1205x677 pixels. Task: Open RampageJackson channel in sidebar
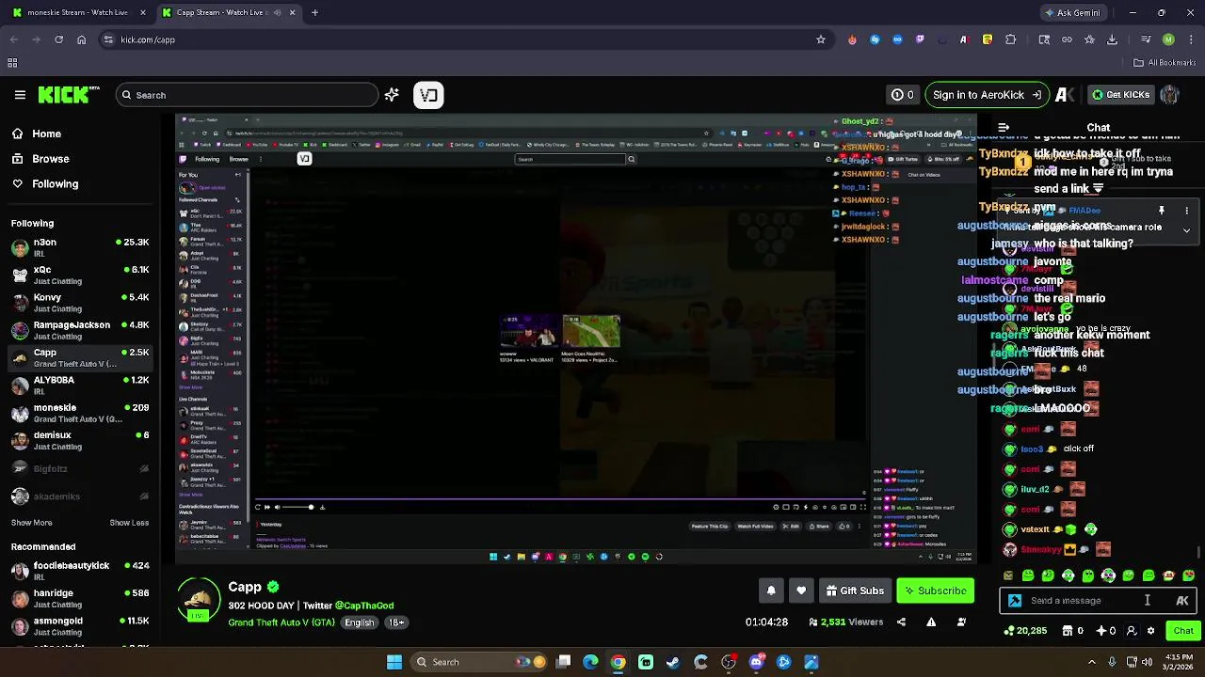(80, 330)
